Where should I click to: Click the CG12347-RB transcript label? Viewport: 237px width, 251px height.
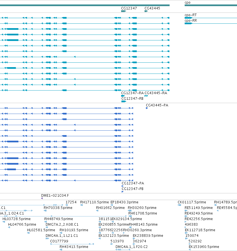pos(132,99)
